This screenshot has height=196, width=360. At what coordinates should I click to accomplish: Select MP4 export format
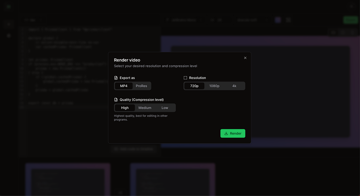124,86
